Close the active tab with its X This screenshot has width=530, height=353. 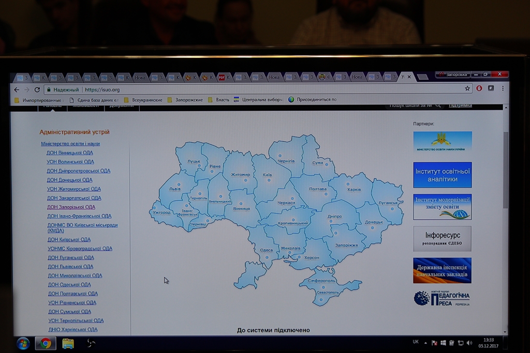pos(409,77)
